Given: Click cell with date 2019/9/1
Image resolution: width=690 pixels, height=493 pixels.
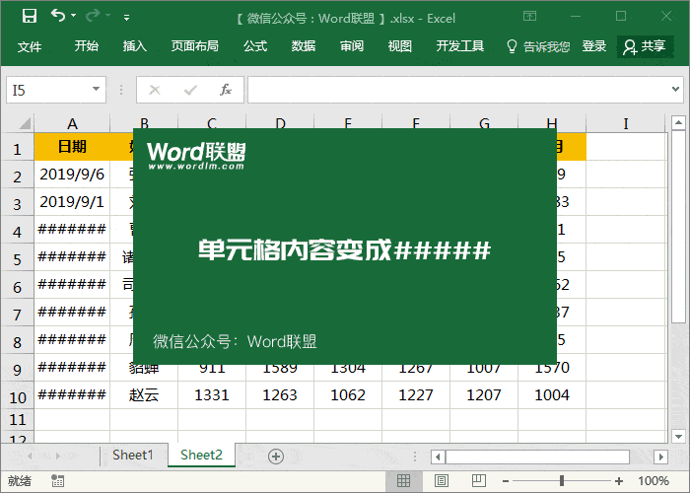Looking at the screenshot, I should click(x=72, y=202).
